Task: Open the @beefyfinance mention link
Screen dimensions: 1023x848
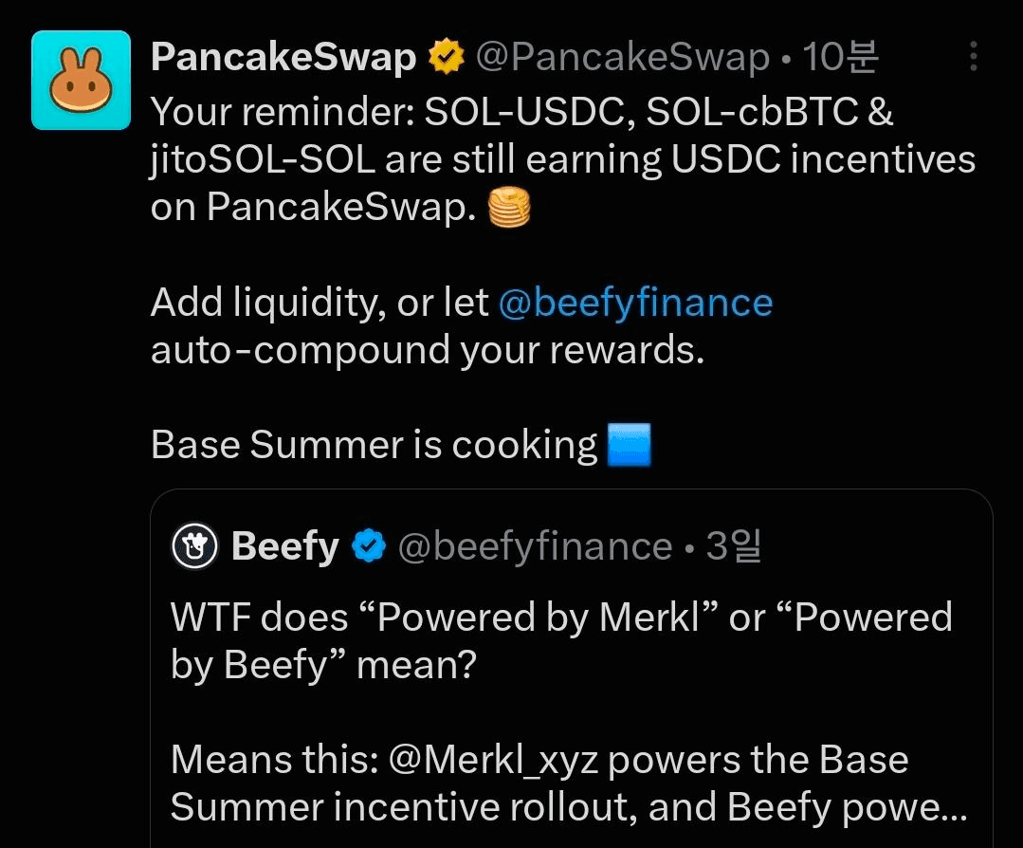Action: (x=635, y=303)
